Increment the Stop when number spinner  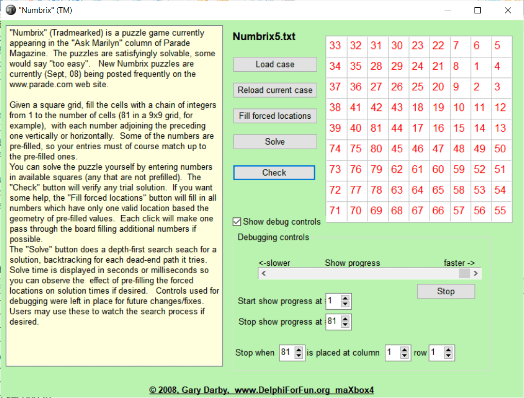(299, 350)
